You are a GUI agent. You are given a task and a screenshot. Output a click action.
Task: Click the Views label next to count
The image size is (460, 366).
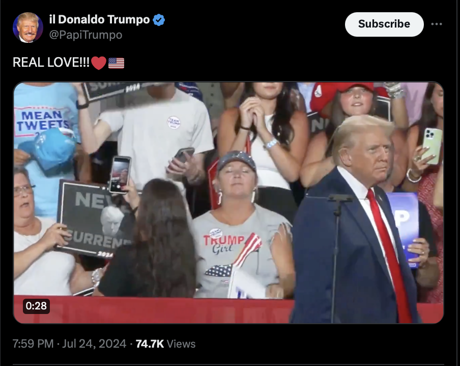coord(181,344)
